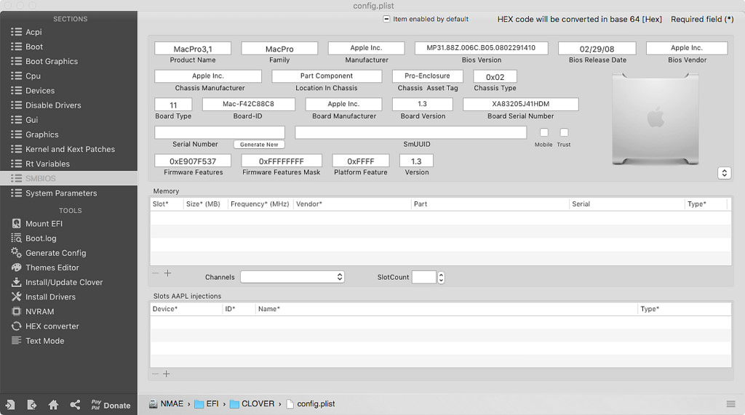Click the Bios Version field

point(482,48)
